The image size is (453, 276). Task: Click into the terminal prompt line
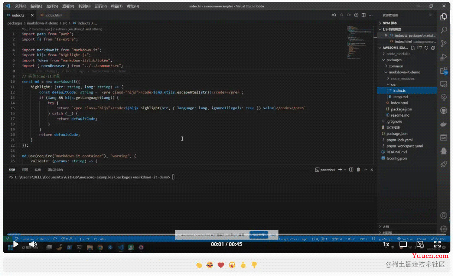click(x=91, y=177)
